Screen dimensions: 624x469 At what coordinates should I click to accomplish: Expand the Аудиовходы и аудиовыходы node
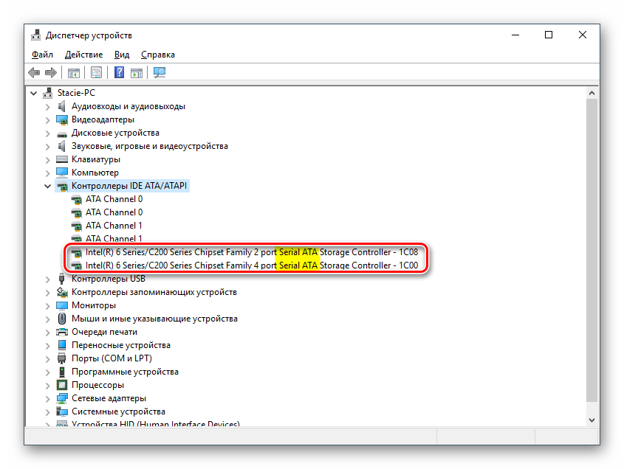tap(48, 107)
